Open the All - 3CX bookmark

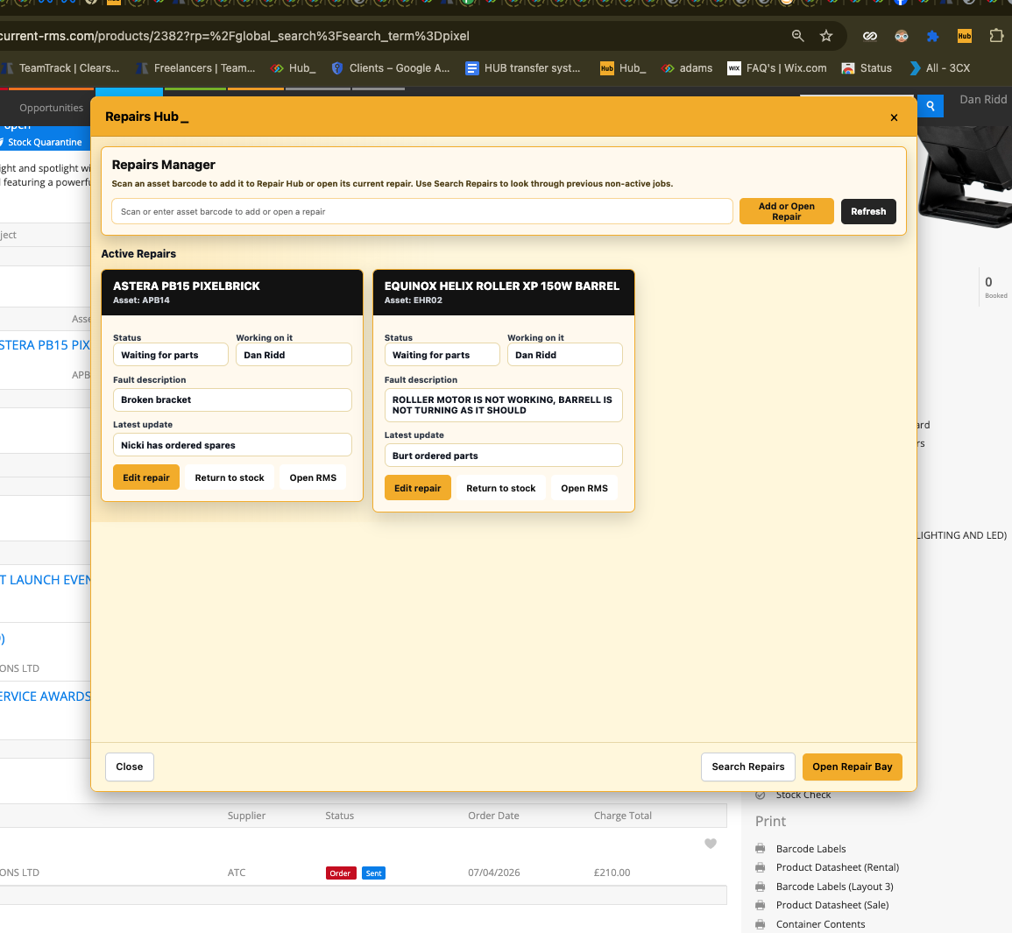pos(939,68)
